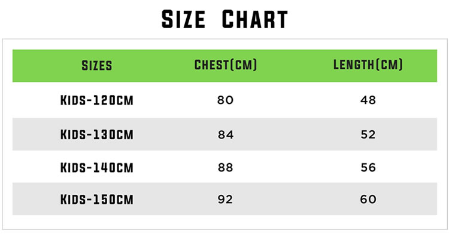Image resolution: width=449 pixels, height=239 pixels.
Task: Click the word Chart in the title
Action: coord(255,20)
